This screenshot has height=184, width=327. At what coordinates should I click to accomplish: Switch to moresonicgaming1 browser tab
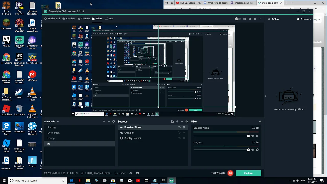(x=242, y=3)
